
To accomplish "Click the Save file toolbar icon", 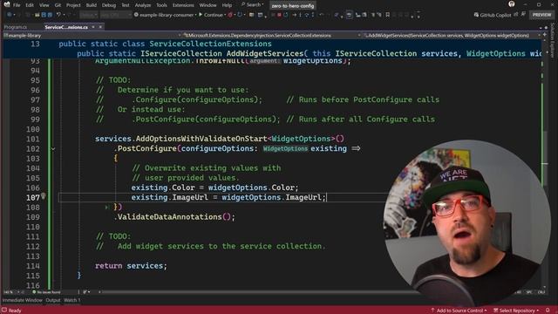I will click(x=44, y=15).
